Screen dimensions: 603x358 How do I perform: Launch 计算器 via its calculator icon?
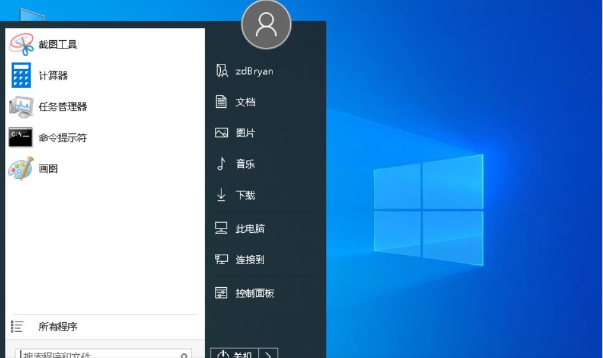coord(21,75)
